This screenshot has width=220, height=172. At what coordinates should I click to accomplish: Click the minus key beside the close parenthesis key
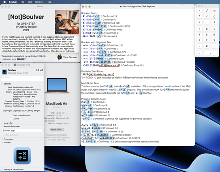click(207, 22)
